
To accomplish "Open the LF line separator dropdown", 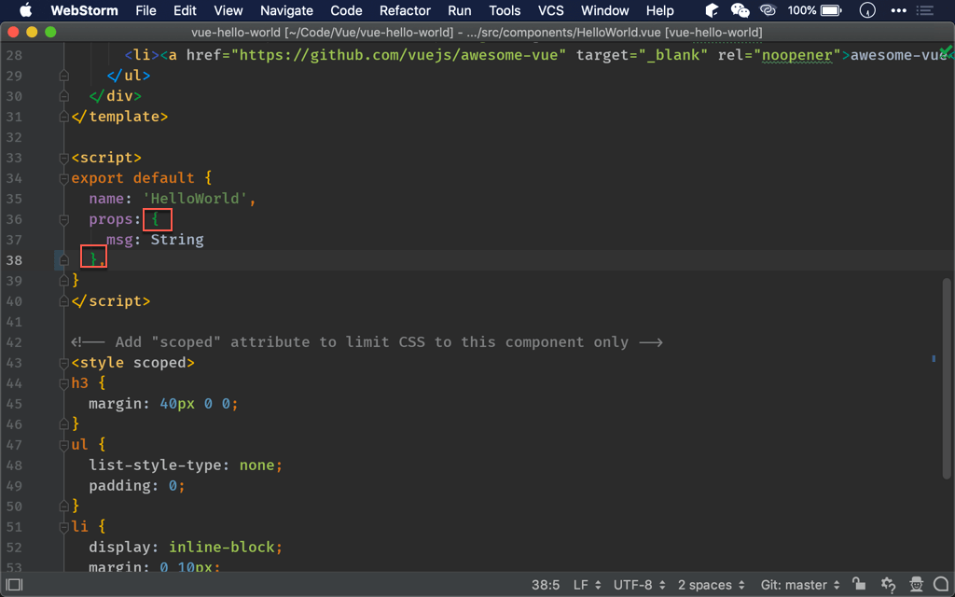I will tap(587, 585).
